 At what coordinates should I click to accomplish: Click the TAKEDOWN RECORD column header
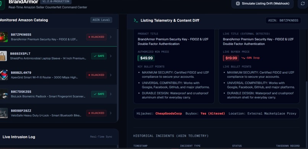[288, 146]
